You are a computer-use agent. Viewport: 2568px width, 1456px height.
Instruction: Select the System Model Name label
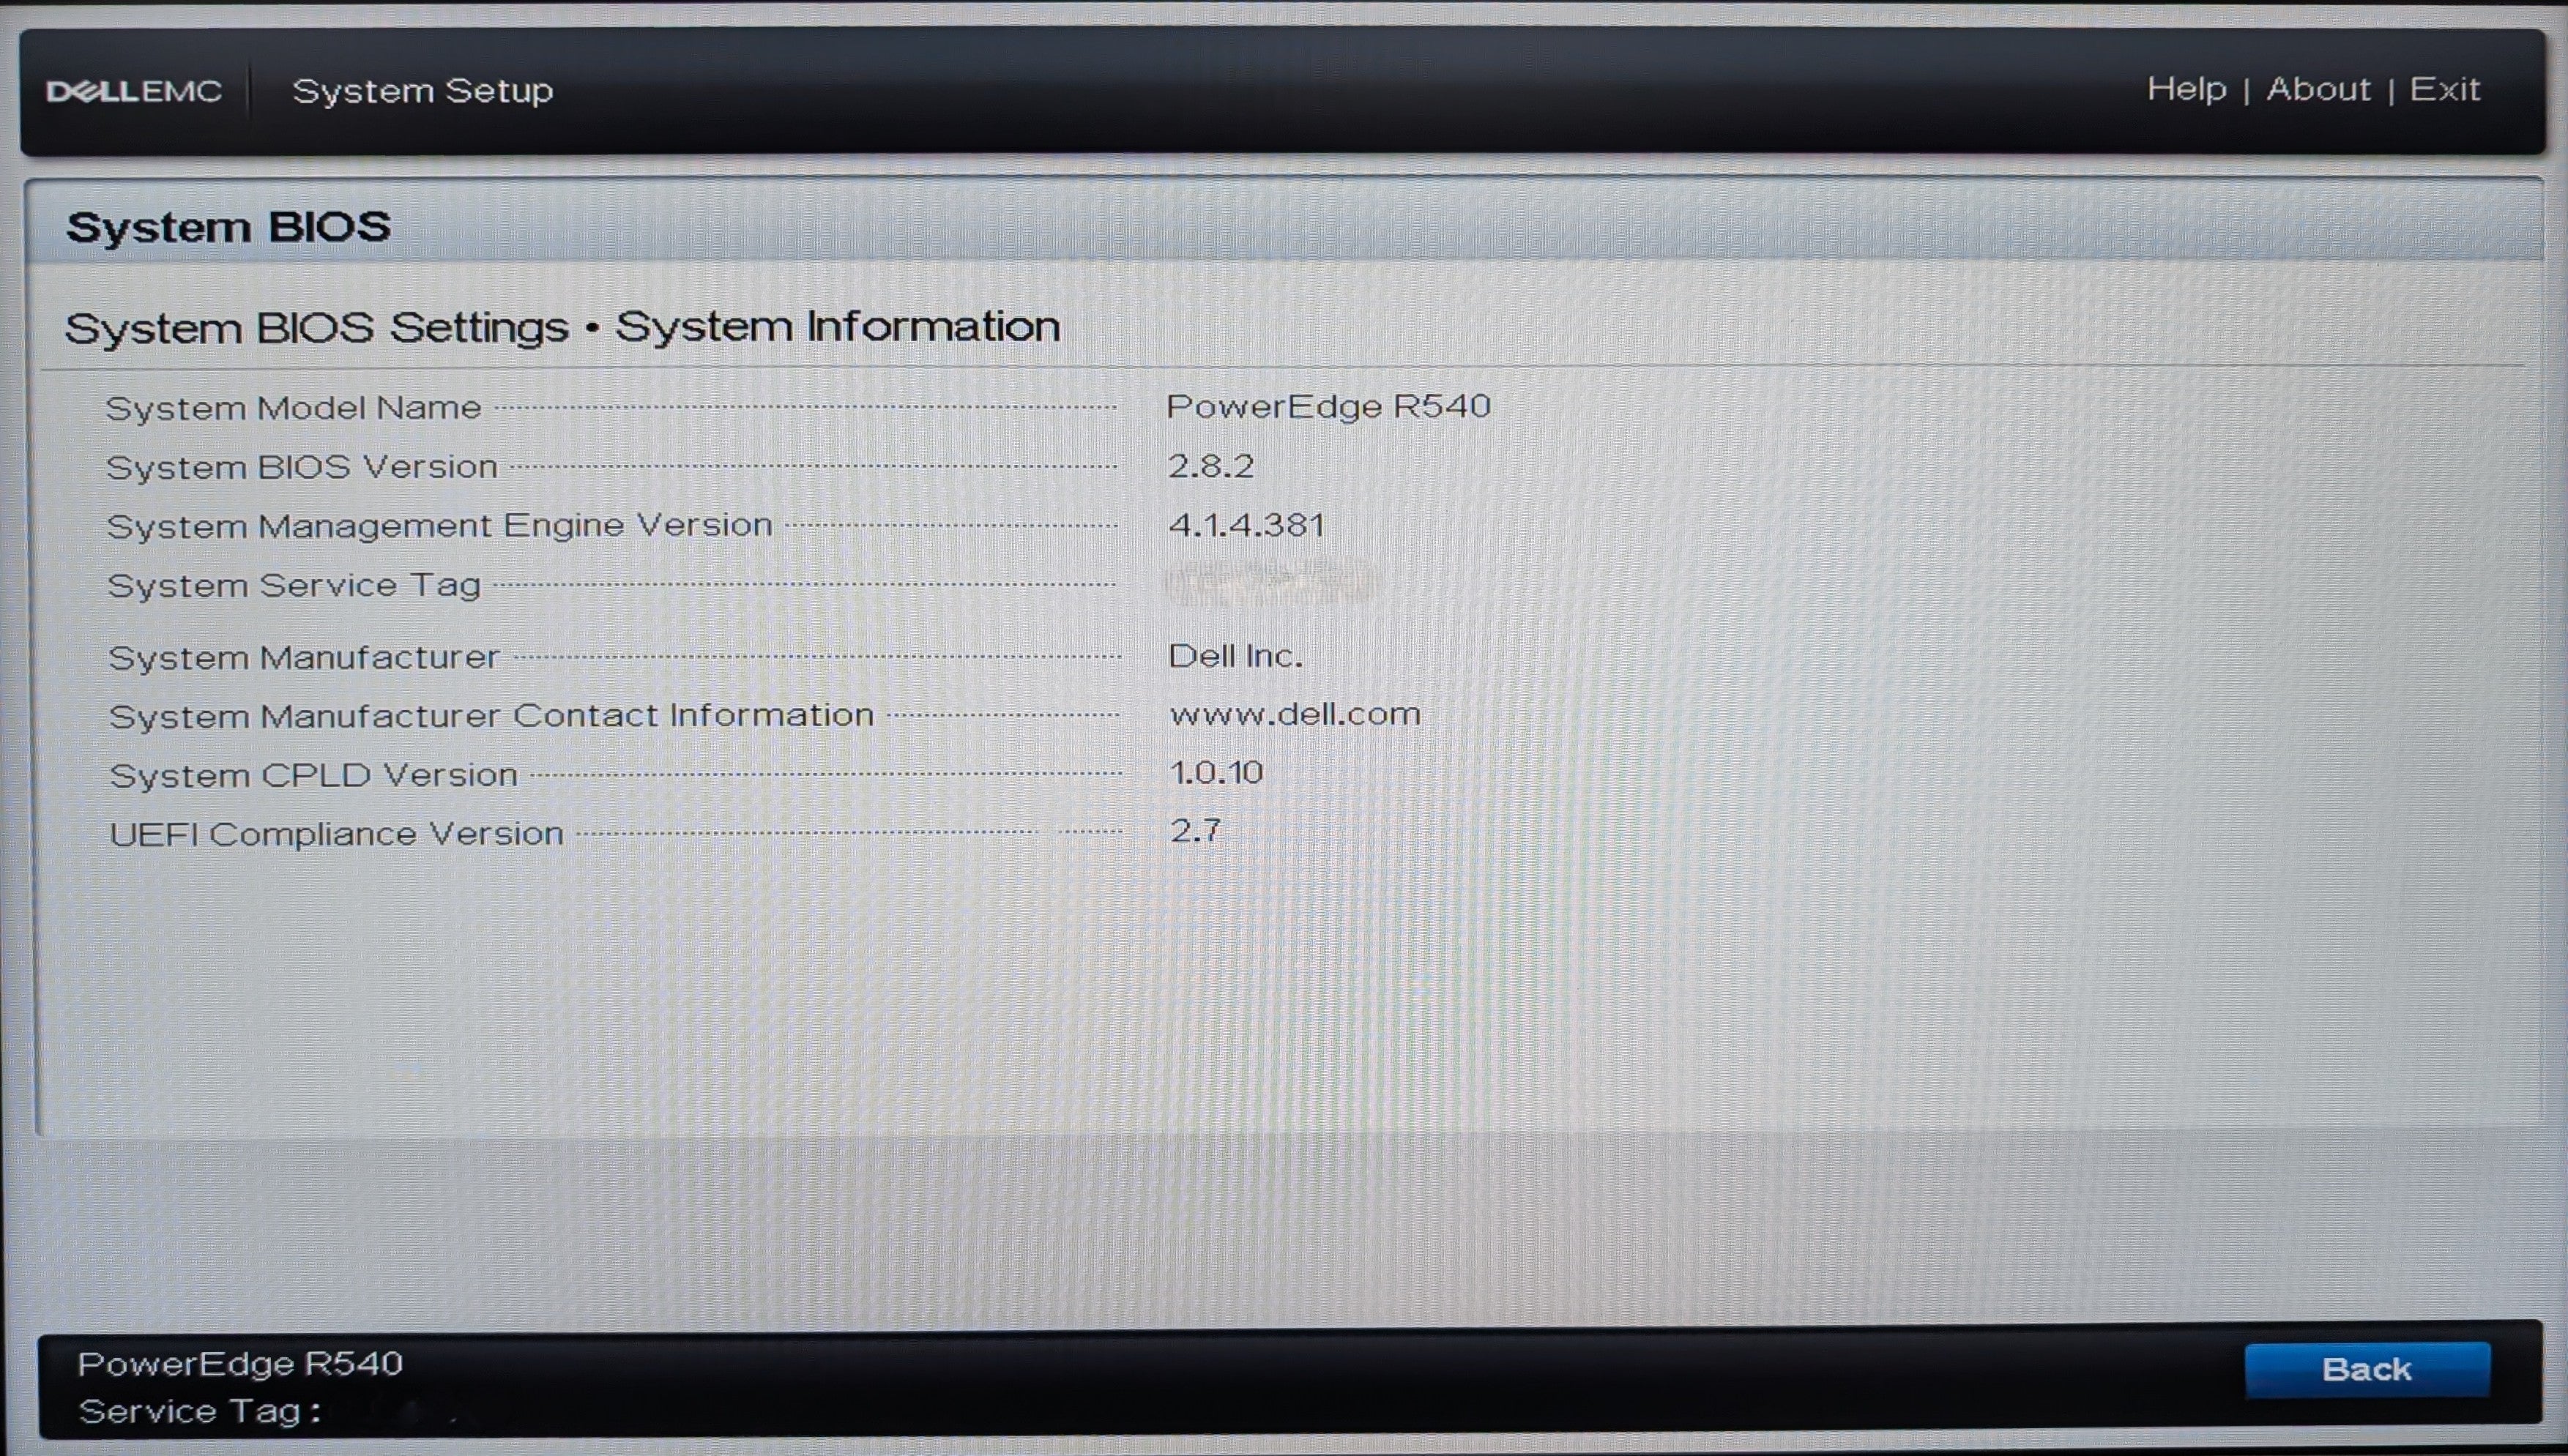click(x=293, y=408)
